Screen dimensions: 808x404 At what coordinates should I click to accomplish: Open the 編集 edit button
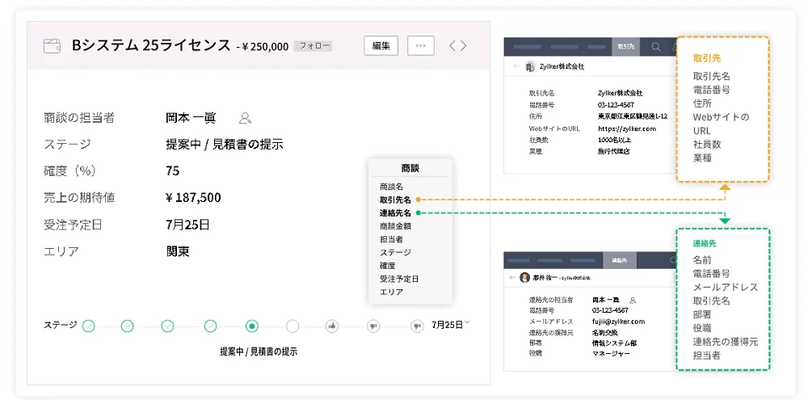(x=381, y=45)
